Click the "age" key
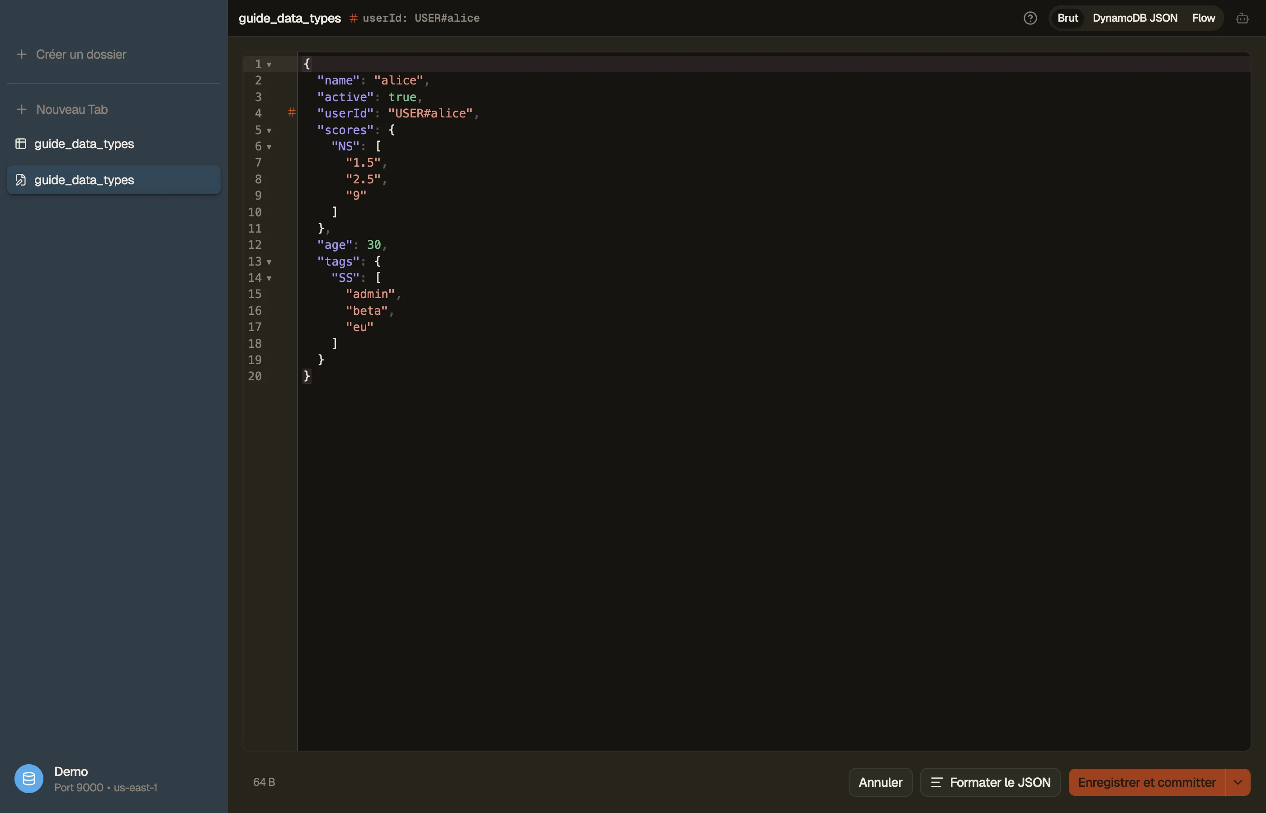The height and width of the screenshot is (813, 1266). [x=335, y=245]
